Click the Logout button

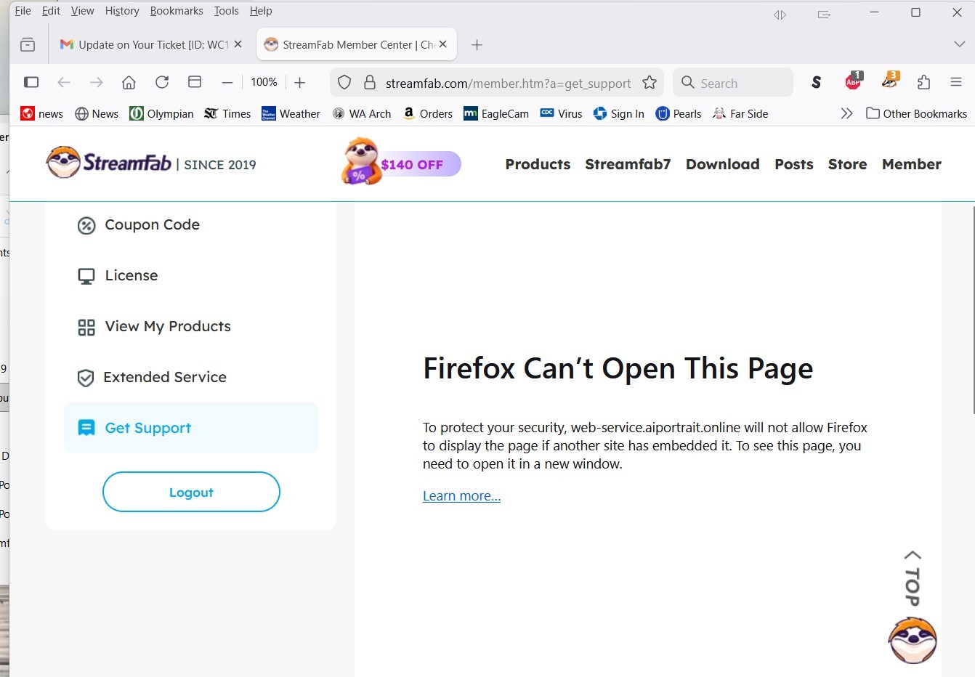[191, 492]
